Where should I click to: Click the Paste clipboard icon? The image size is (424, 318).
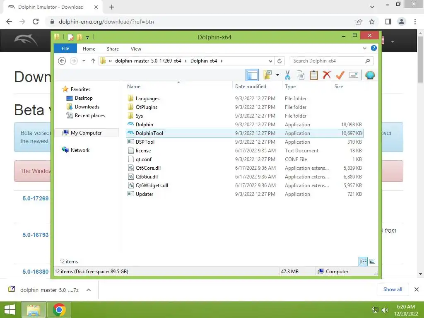coord(314,75)
